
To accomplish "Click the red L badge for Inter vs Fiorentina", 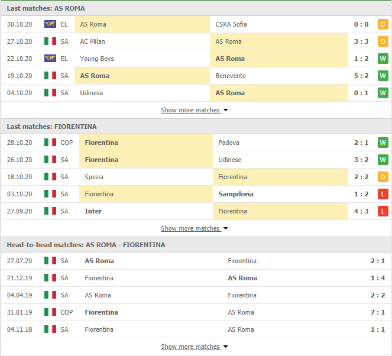I will (x=383, y=211).
